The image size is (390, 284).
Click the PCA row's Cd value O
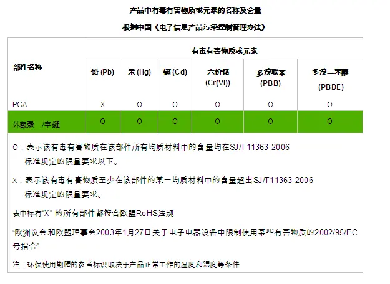tap(175, 104)
